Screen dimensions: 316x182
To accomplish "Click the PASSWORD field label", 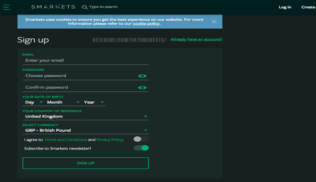I will click(33, 70).
